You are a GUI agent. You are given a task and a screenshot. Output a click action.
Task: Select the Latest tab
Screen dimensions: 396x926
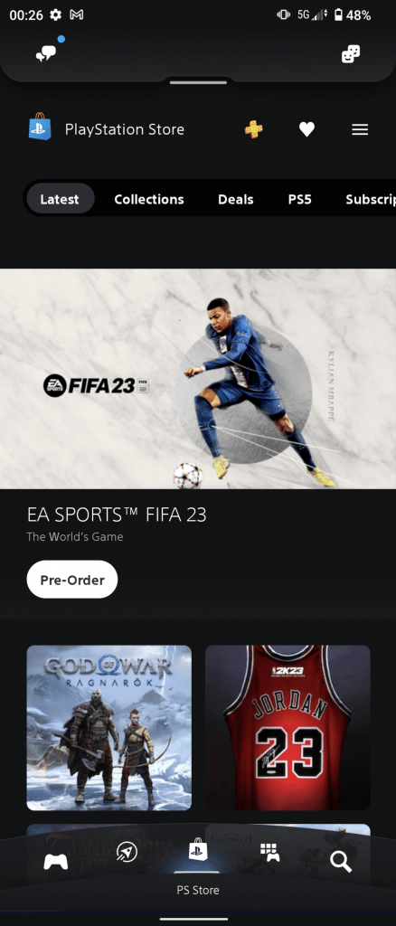pyautogui.click(x=60, y=199)
